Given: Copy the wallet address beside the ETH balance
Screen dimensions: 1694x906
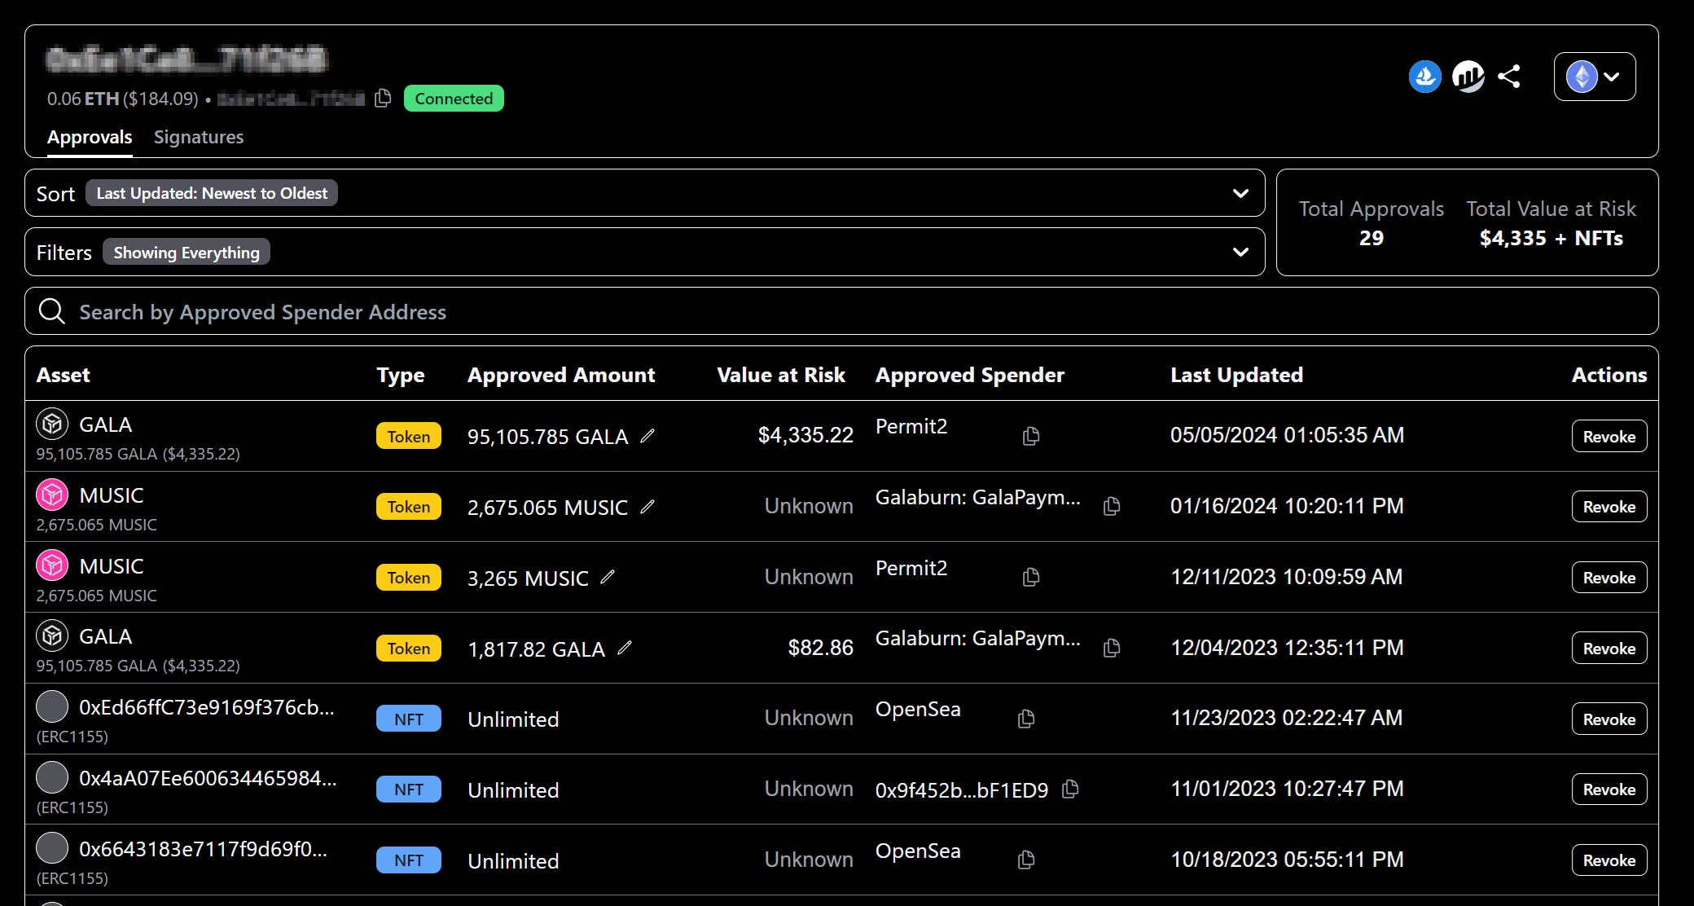Looking at the screenshot, I should 383,98.
